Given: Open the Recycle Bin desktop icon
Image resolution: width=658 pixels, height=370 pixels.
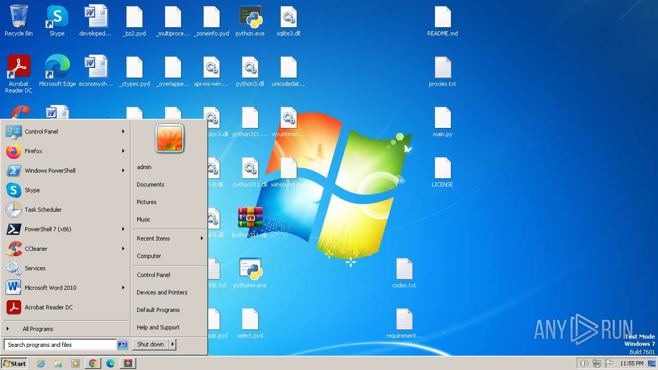Looking at the screenshot, I should point(19,21).
